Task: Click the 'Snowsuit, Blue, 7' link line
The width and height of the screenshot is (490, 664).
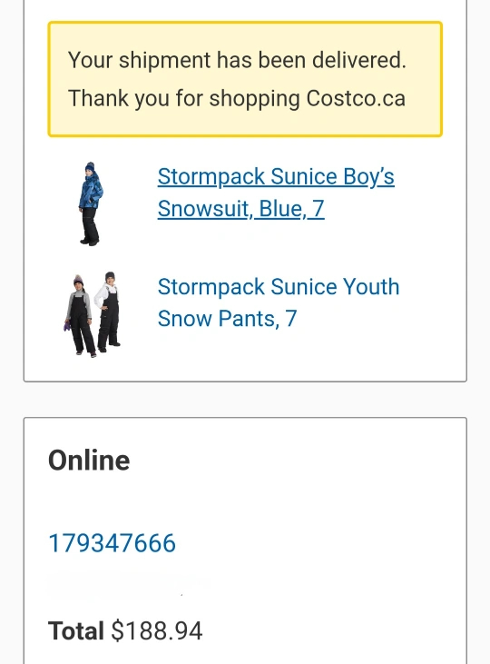Action: pos(240,208)
